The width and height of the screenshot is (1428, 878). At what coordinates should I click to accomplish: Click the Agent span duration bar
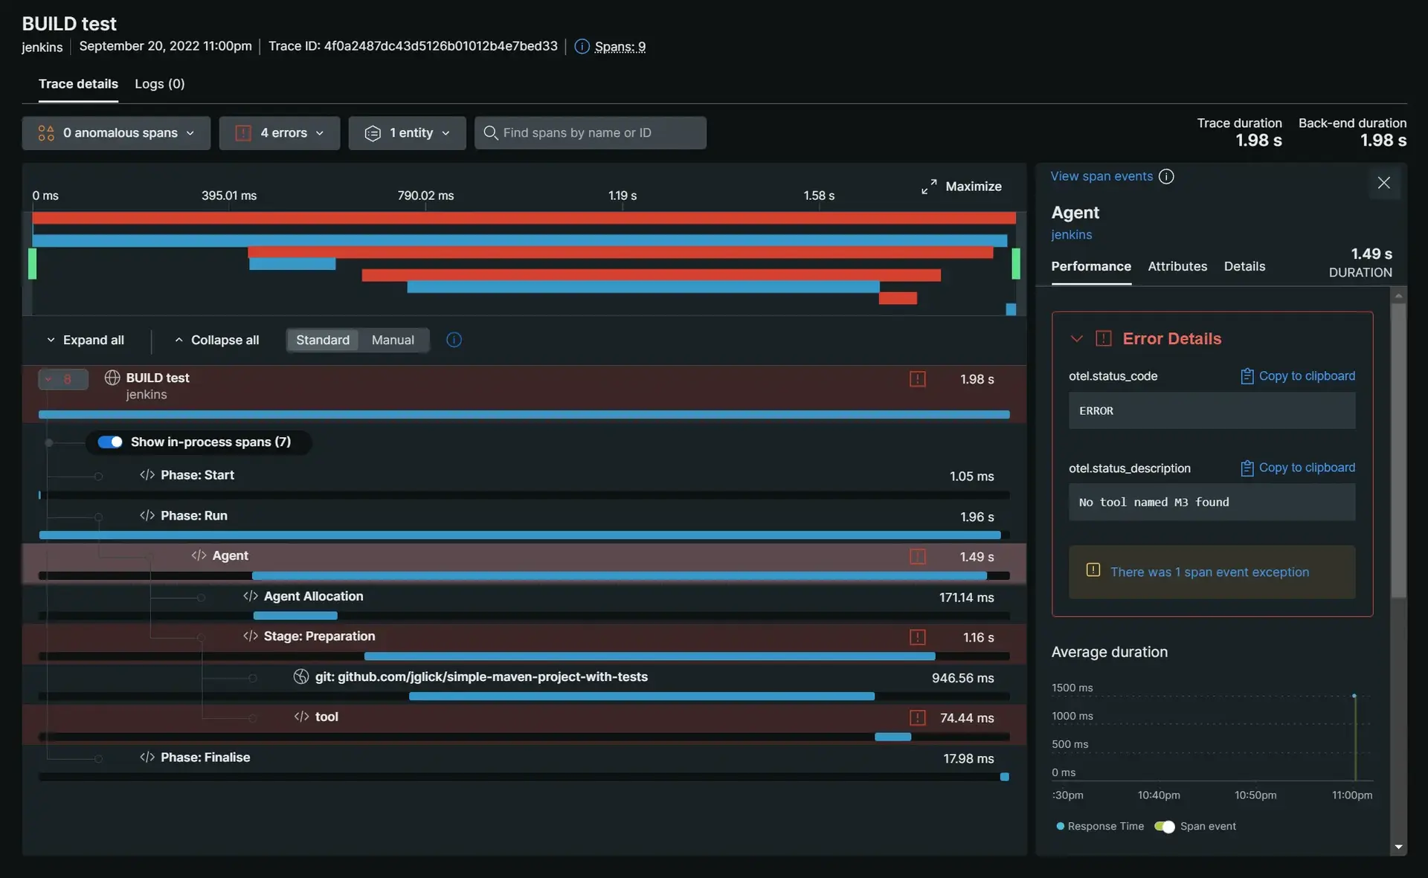pos(620,575)
